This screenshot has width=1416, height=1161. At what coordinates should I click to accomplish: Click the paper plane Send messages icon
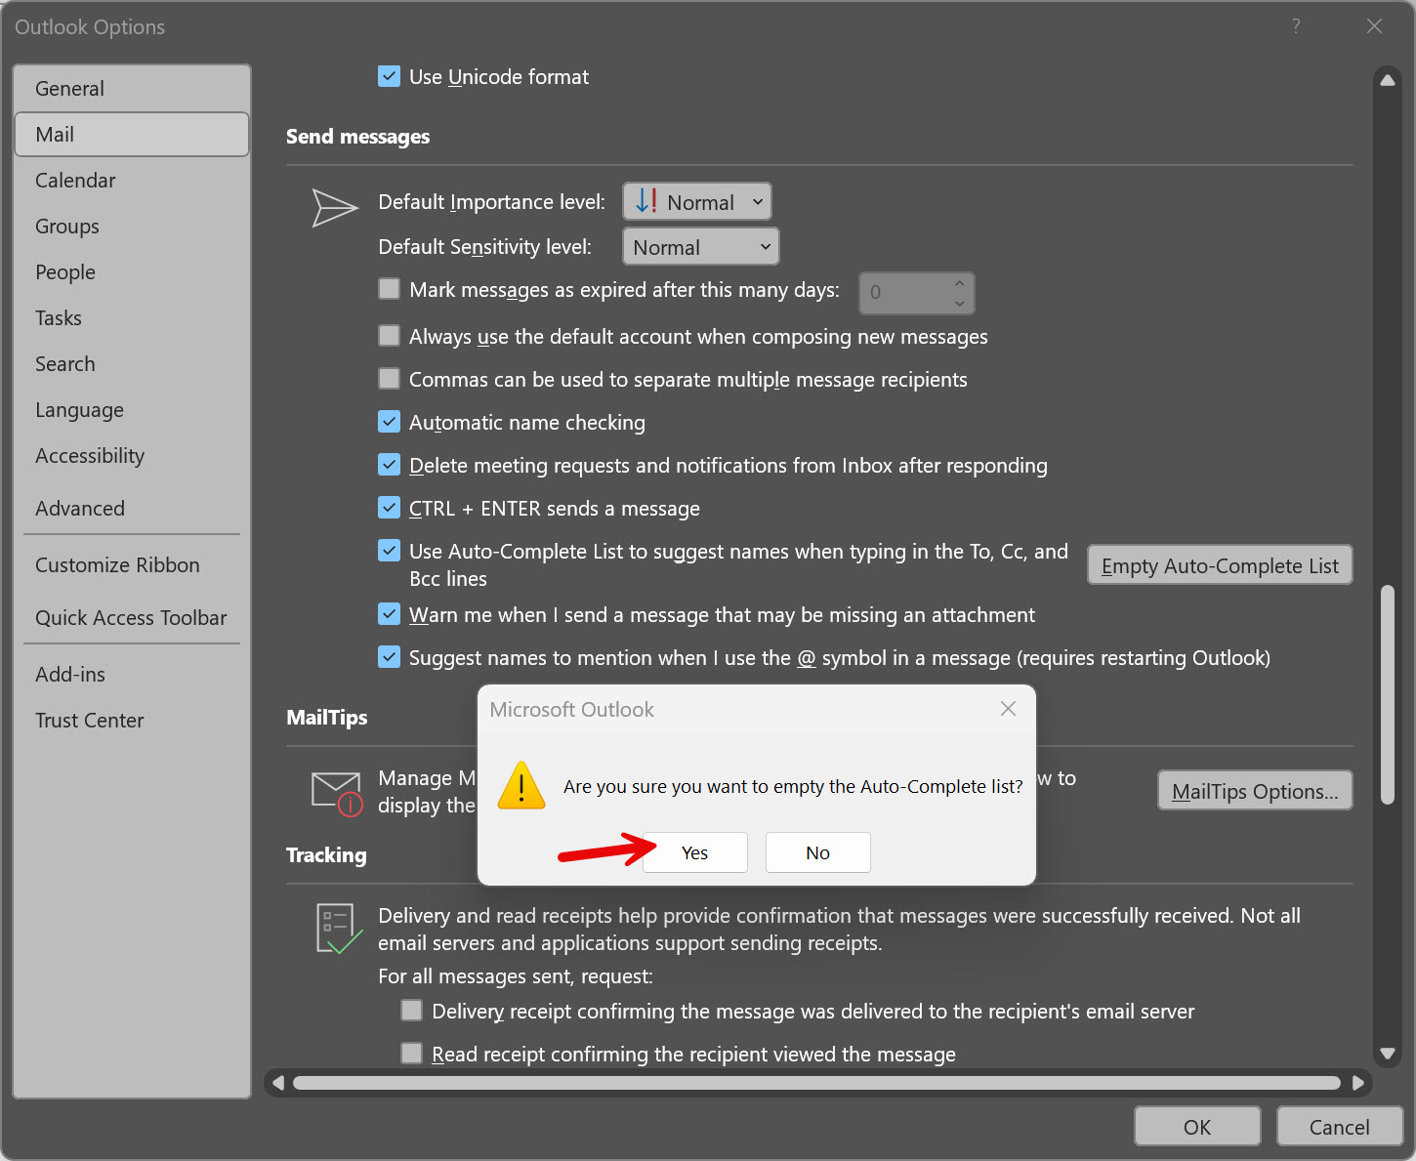tap(335, 207)
